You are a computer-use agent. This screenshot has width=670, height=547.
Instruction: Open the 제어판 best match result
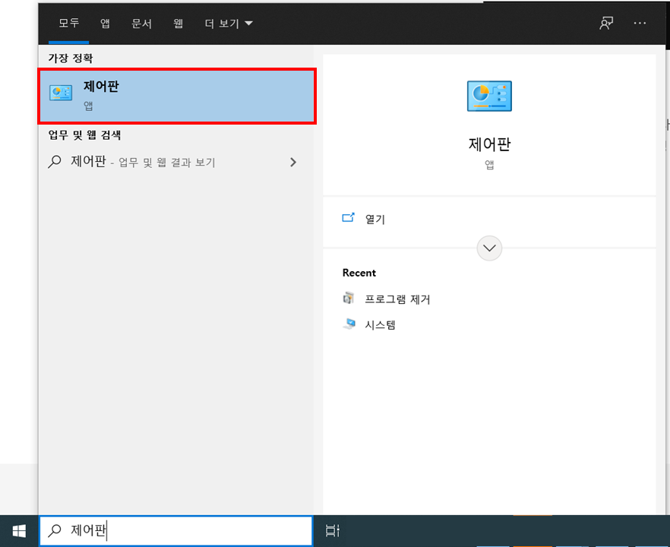click(177, 96)
